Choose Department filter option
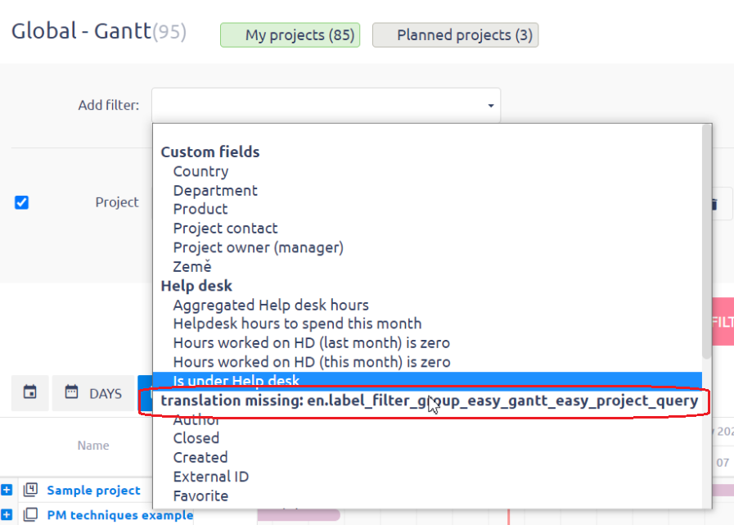This screenshot has height=525, width=734. [215, 190]
